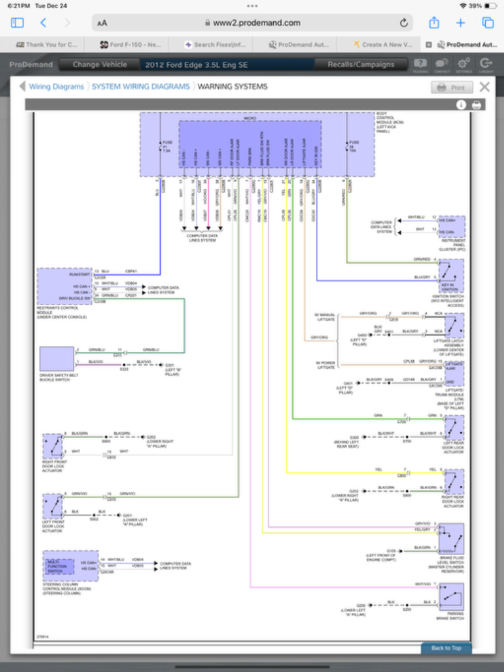The image size is (504, 672).
Task: Close the wiring diagram panel
Action: point(484,87)
